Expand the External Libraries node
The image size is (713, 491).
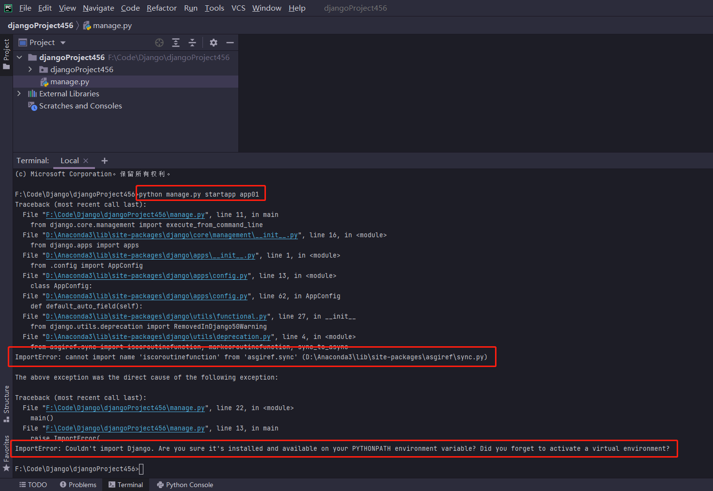click(x=19, y=93)
